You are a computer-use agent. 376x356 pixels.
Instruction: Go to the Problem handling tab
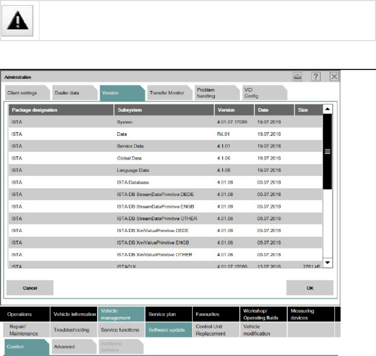[217, 93]
